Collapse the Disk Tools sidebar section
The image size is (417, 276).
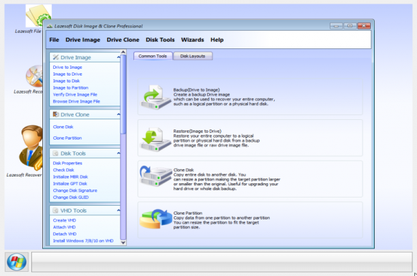point(118,153)
